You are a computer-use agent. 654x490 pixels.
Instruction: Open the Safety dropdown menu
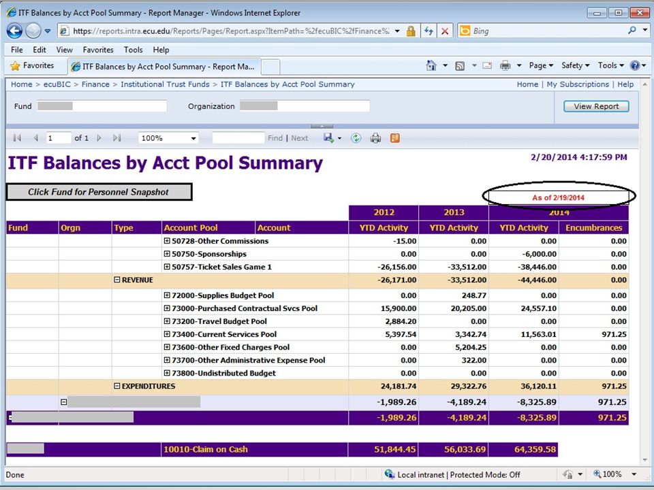coord(576,65)
